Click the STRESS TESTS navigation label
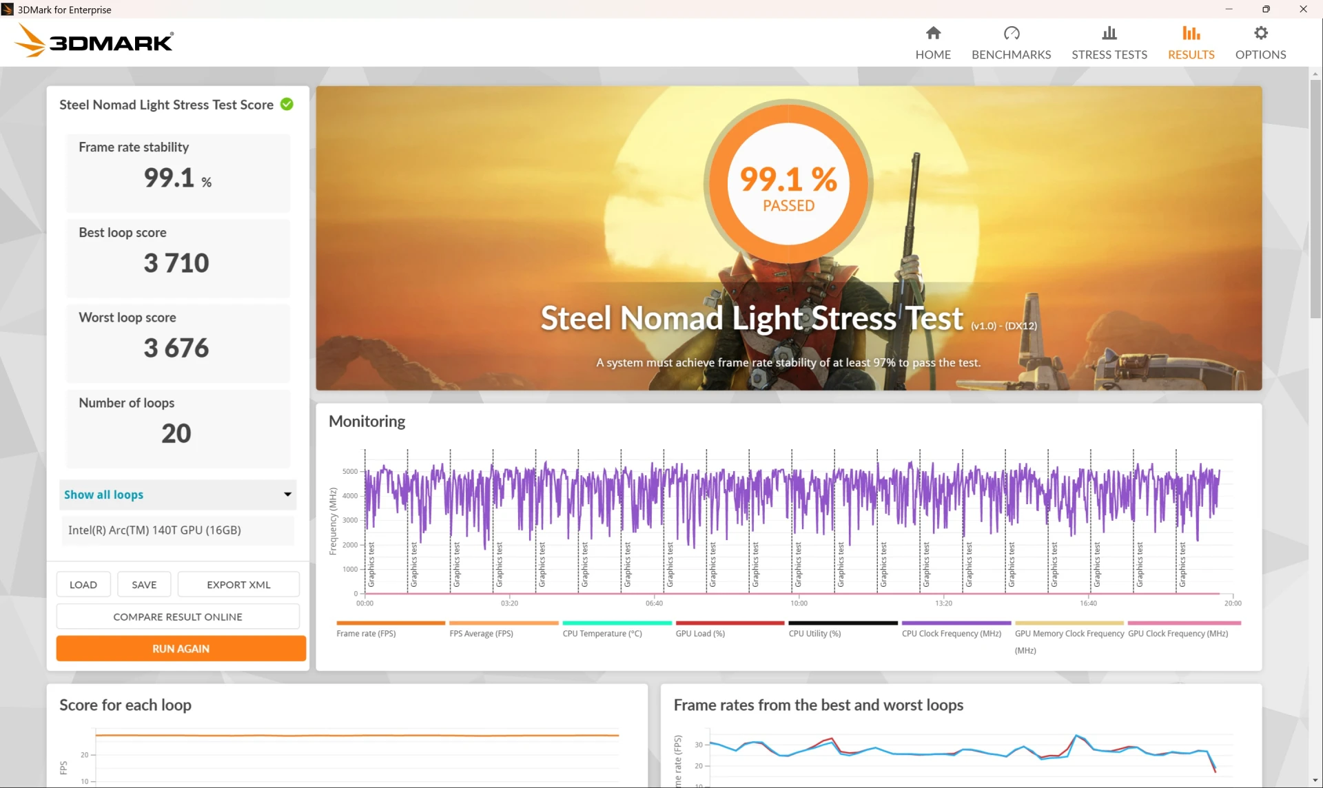Viewport: 1323px width, 788px height. point(1109,54)
